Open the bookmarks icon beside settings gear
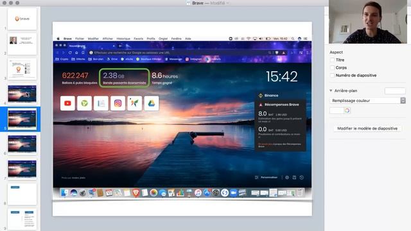 (294, 178)
